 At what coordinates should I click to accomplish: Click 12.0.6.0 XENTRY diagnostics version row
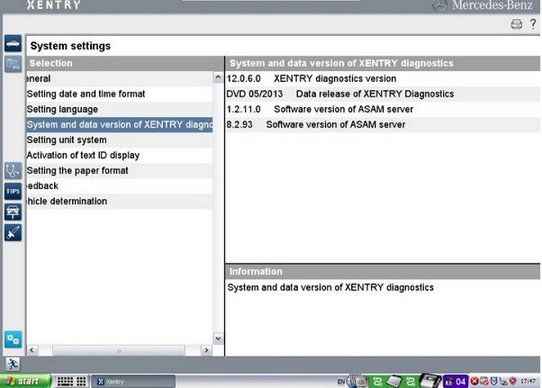tap(383, 79)
